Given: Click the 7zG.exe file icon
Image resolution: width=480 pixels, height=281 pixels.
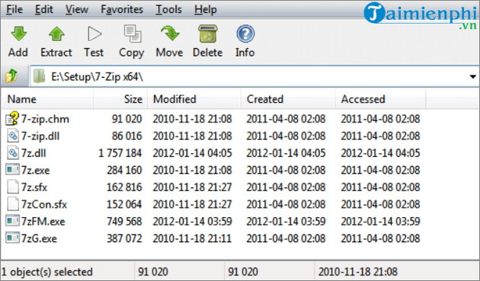Looking at the screenshot, I should point(12,238).
